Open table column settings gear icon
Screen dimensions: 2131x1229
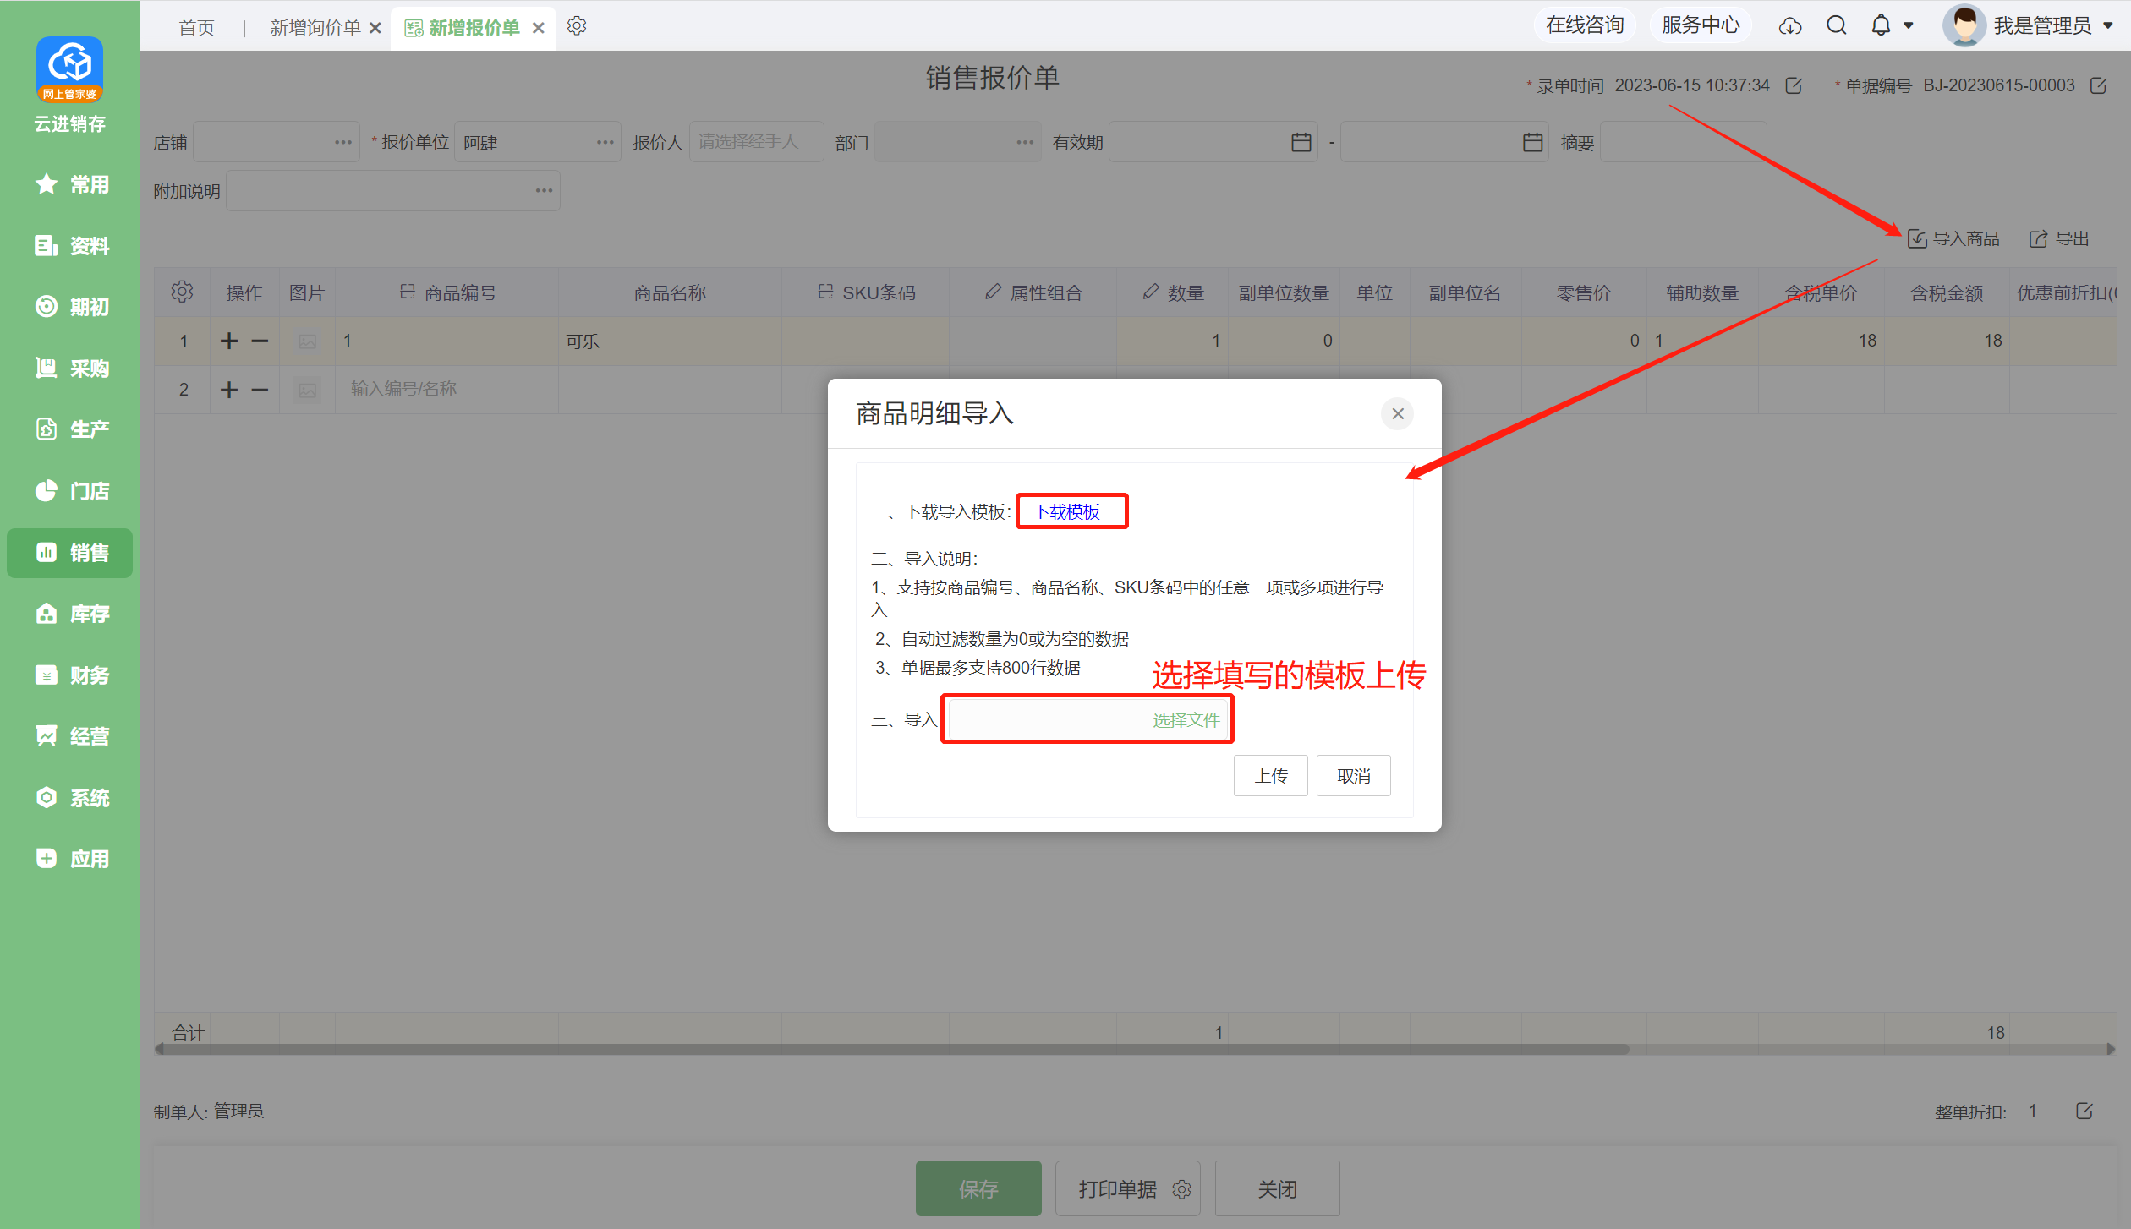(x=182, y=292)
